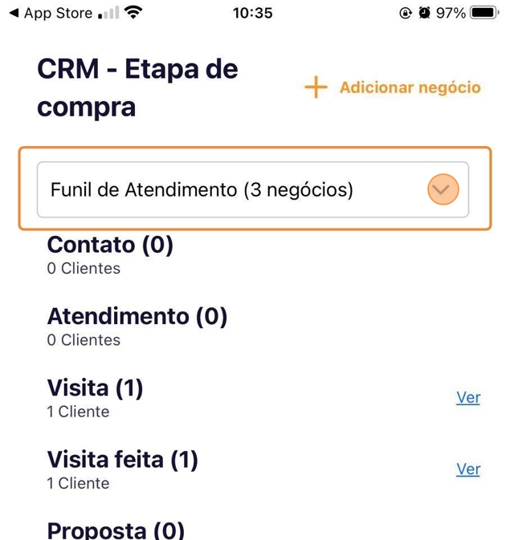The height and width of the screenshot is (540, 506).
Task: Tap the 97% battery percentage
Action: pos(451,14)
